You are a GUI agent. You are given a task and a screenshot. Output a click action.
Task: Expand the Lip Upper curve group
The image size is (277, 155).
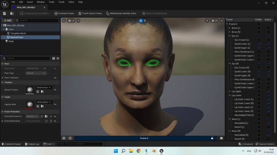click(x=230, y=91)
